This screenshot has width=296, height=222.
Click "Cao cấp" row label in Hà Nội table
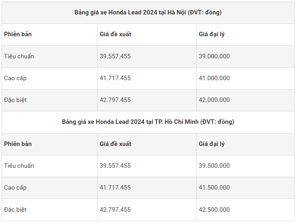pyautogui.click(x=15, y=78)
